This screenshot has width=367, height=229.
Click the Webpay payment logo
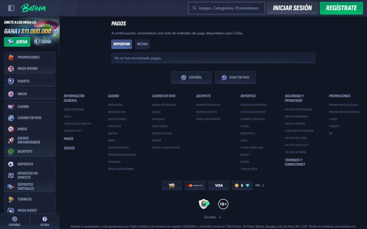[x=172, y=186]
